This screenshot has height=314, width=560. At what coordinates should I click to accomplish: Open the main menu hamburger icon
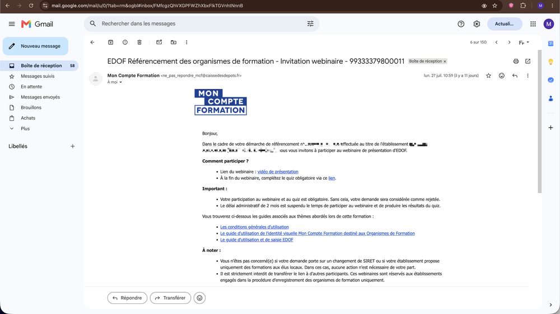pyautogui.click(x=12, y=24)
